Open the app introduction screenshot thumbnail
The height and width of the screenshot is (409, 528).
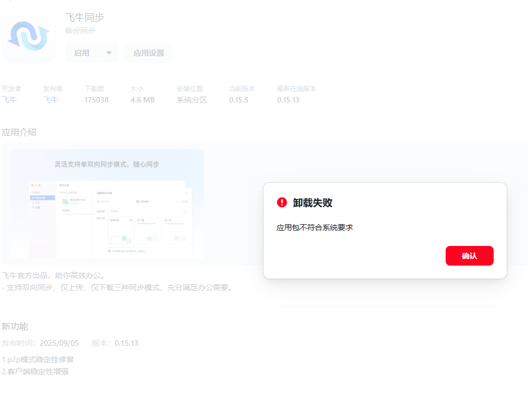(x=107, y=204)
